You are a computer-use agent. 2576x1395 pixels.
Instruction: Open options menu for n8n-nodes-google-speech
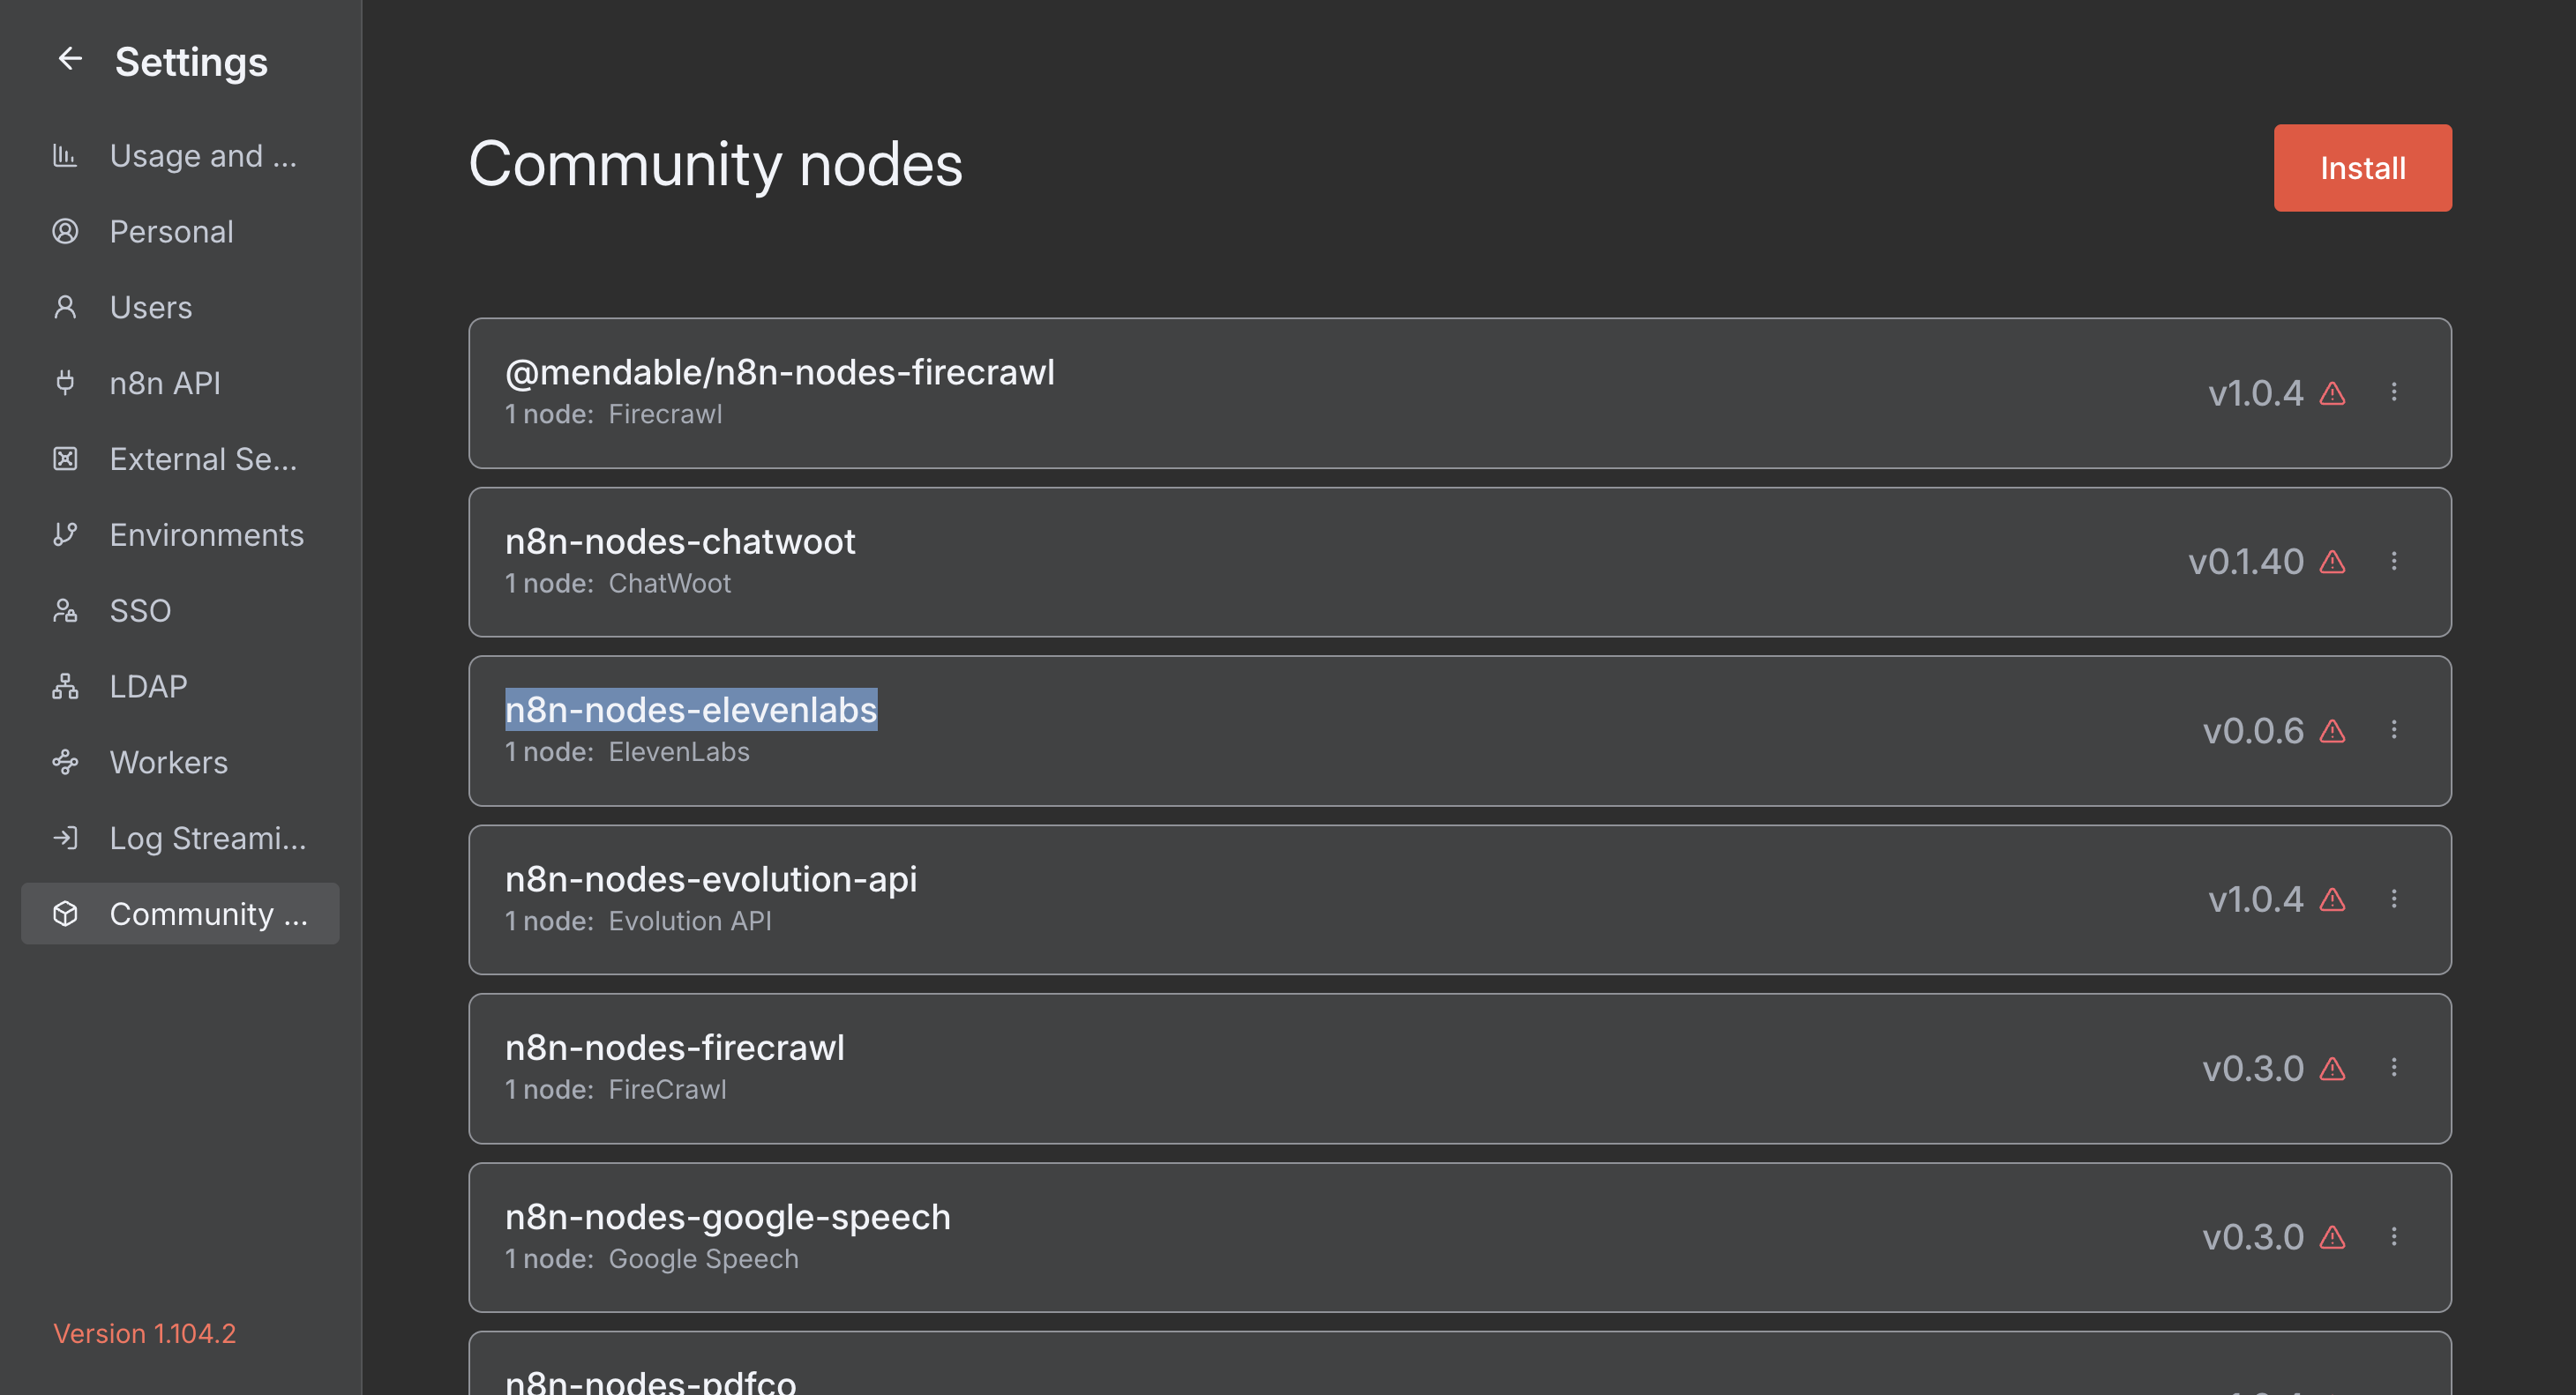[x=2394, y=1237]
